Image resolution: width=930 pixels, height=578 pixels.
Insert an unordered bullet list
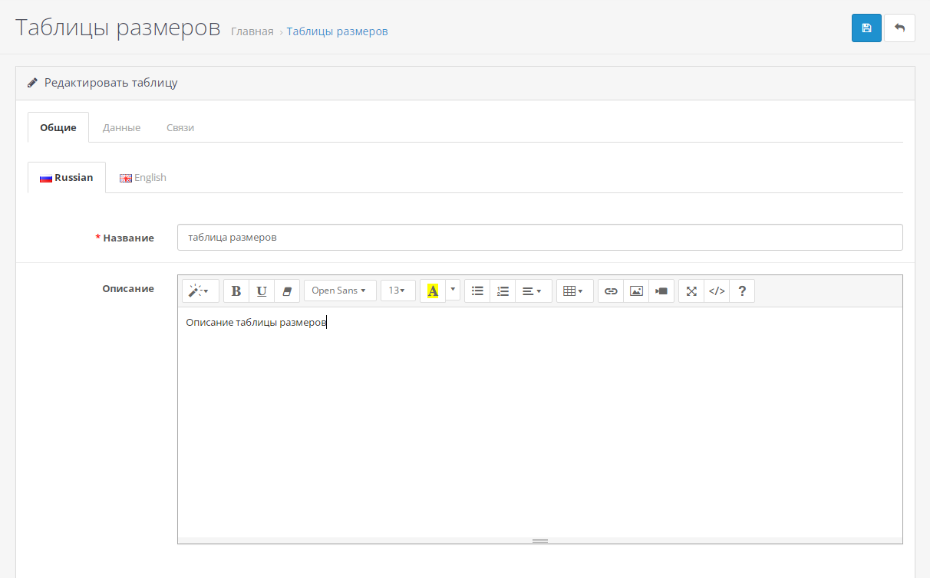[477, 291]
